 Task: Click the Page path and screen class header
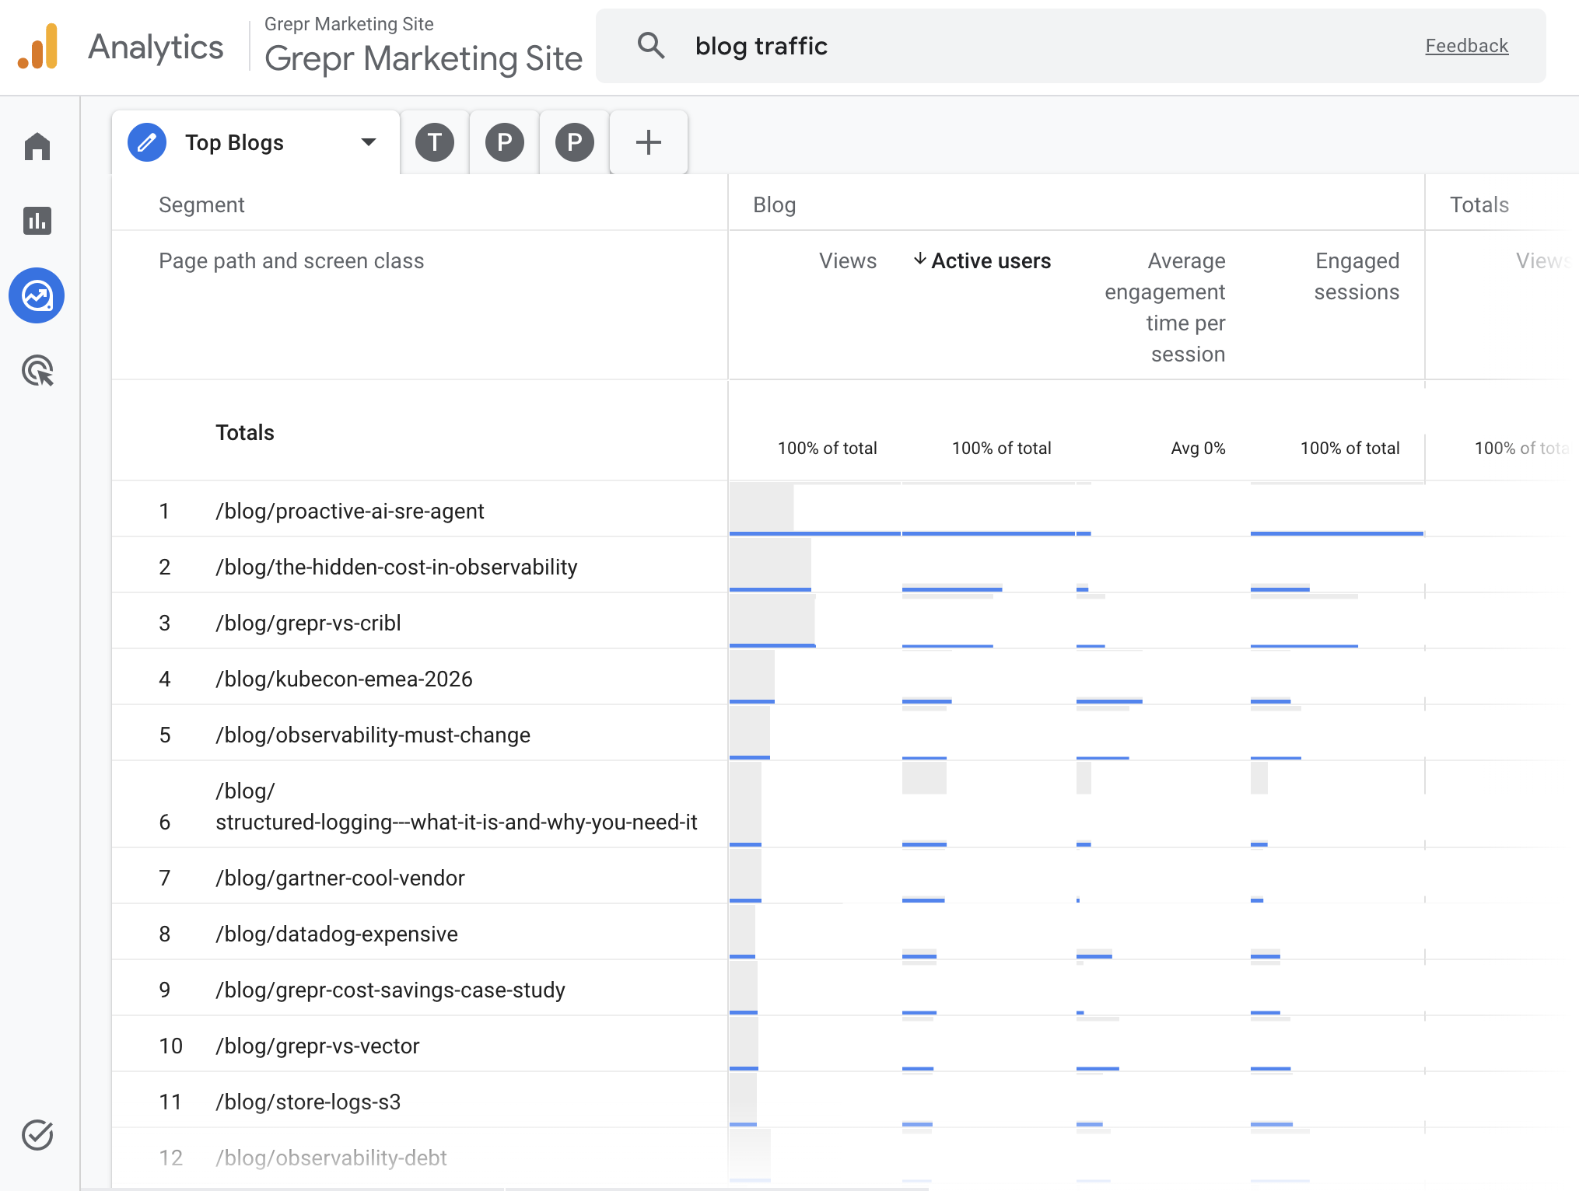pyautogui.click(x=291, y=261)
